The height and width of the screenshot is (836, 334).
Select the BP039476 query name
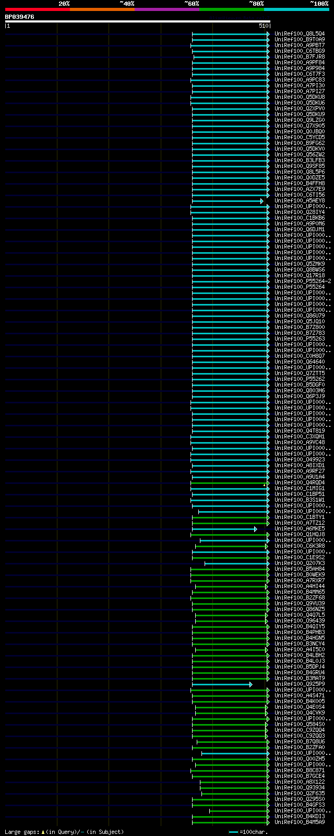[x=20, y=17]
